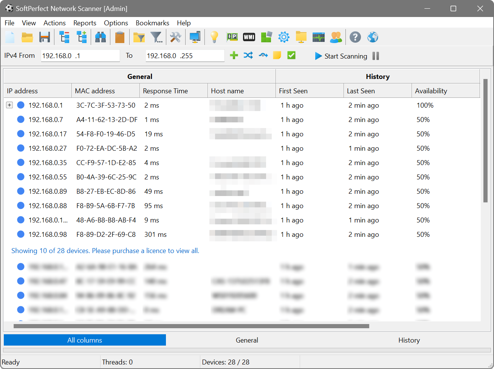
Task: Collapse all tree nodes with the minus icon
Action: (x=65, y=37)
